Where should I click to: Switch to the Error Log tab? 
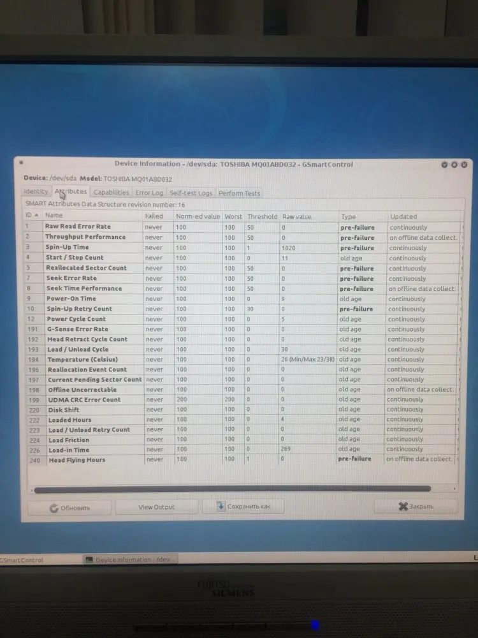pyautogui.click(x=149, y=193)
